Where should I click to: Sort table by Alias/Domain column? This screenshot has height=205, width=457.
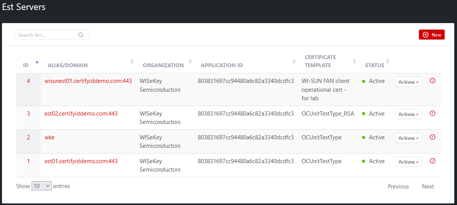click(132, 61)
